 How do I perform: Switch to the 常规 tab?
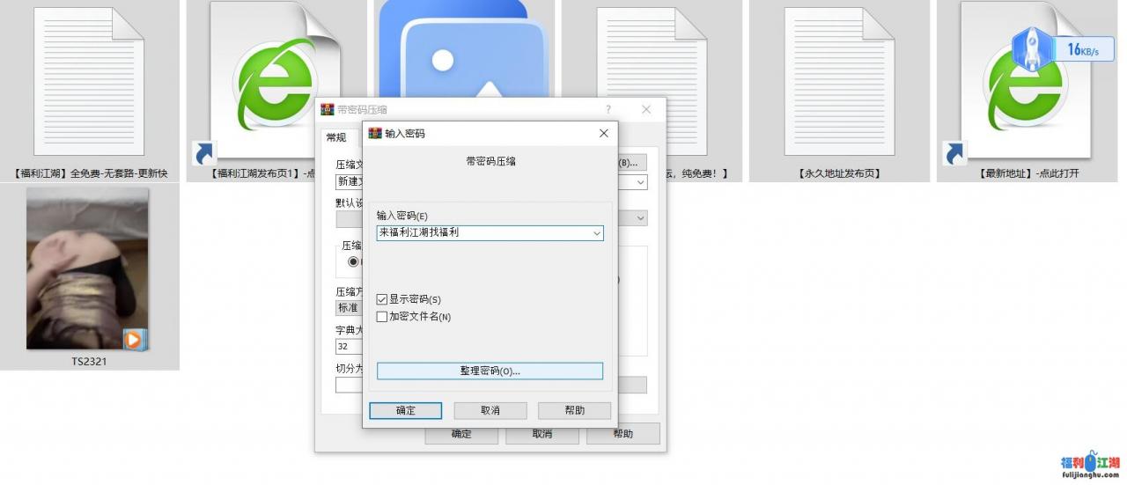pyautogui.click(x=335, y=137)
